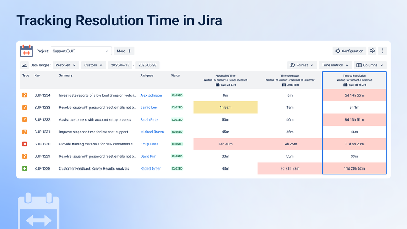Click the Time to Answer column header

pyautogui.click(x=290, y=76)
